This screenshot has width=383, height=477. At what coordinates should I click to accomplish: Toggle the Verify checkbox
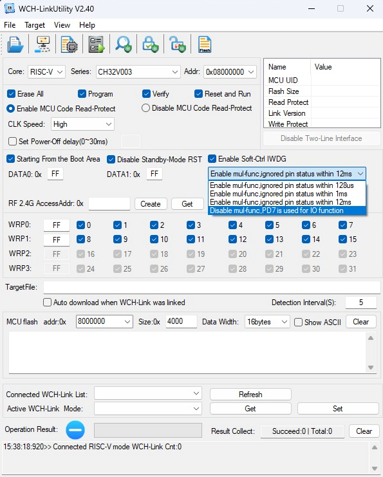[x=146, y=94]
